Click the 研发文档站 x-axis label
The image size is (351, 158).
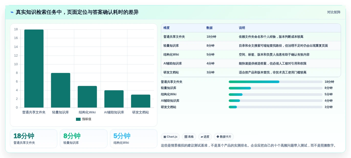(141, 112)
